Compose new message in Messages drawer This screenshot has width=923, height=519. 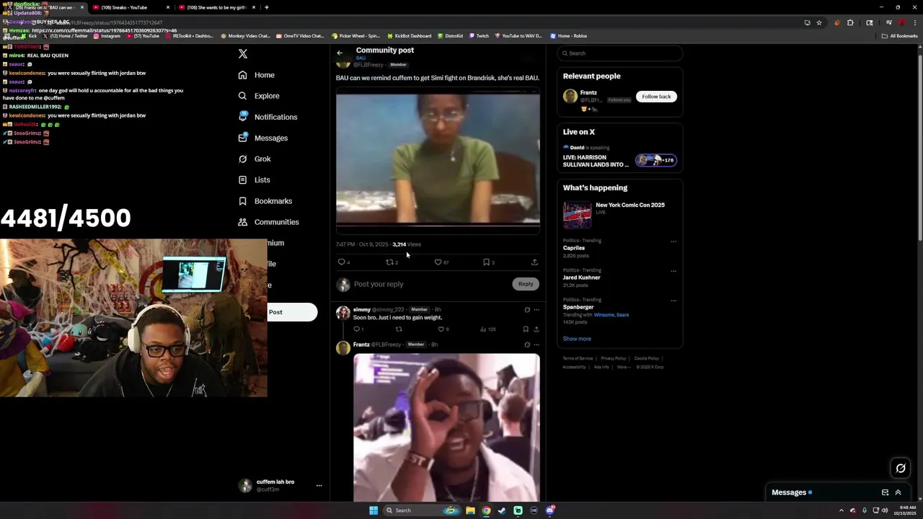click(x=885, y=492)
